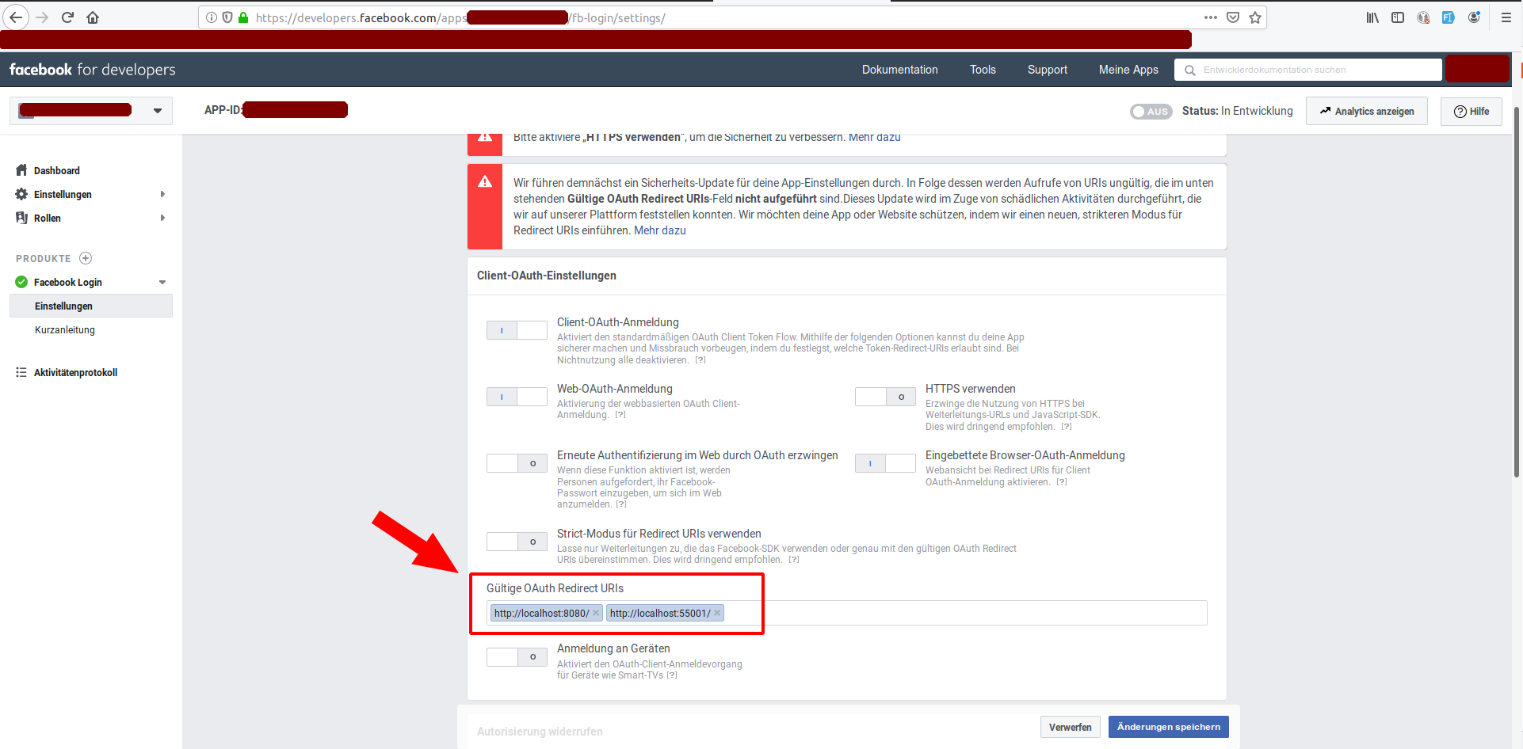Viewport: 1523px width, 749px height.
Task: Click the chart icon on Analytics anzeigen
Action: click(1325, 111)
